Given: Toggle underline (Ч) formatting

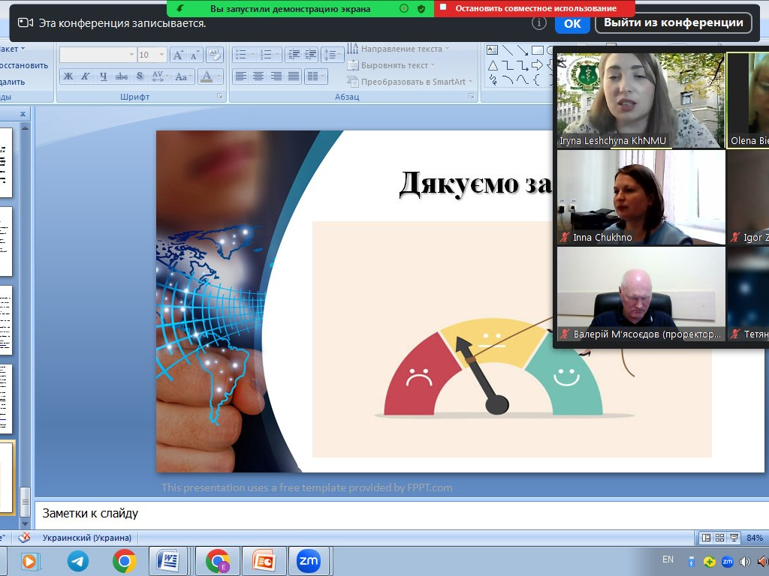Looking at the screenshot, I should (x=103, y=76).
